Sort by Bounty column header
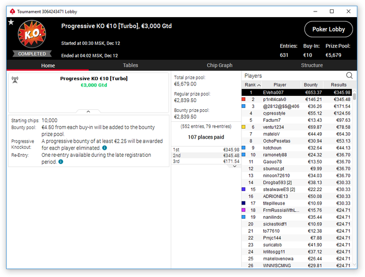Image resolution: width=365 pixels, height=277 pixels. pos(311,85)
